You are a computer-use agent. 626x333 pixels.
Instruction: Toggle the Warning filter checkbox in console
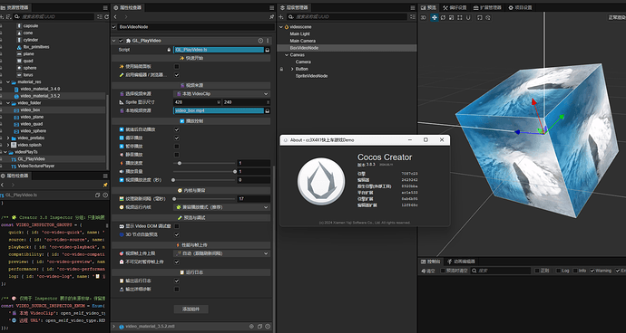592,271
